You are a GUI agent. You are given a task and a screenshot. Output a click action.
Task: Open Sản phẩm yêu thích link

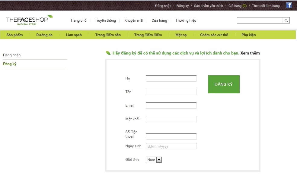209,6
